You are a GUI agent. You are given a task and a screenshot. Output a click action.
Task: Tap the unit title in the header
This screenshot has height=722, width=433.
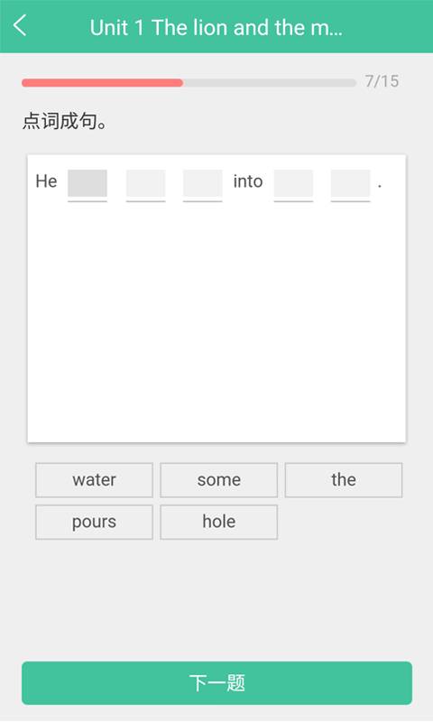[x=216, y=28]
